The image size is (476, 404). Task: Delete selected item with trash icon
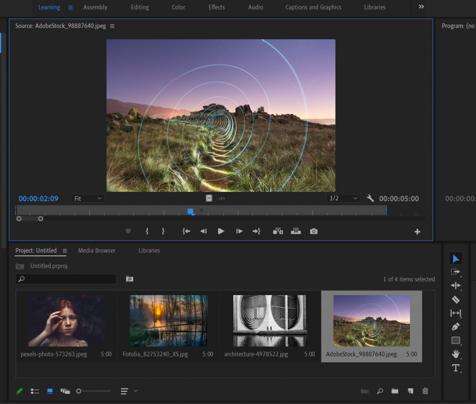425,391
